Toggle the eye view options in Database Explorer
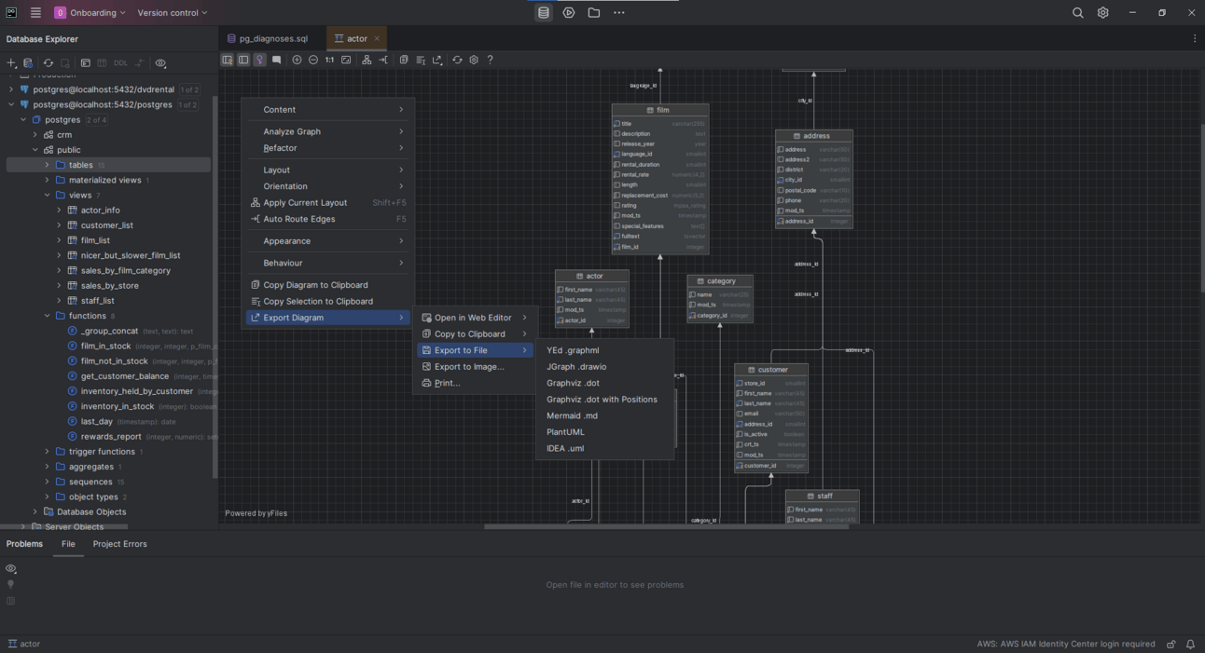Image resolution: width=1205 pixels, height=653 pixels. (x=160, y=63)
